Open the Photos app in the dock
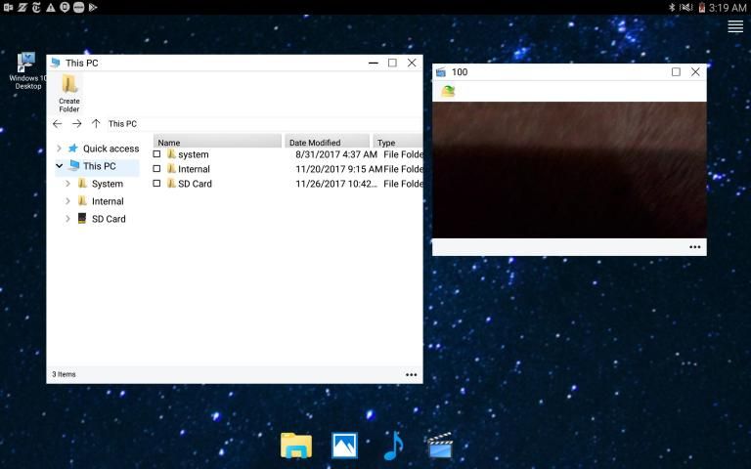Image resolution: width=751 pixels, height=469 pixels. [344, 446]
